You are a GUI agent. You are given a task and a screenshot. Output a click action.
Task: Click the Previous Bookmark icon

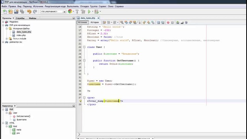(x=144, y=22)
